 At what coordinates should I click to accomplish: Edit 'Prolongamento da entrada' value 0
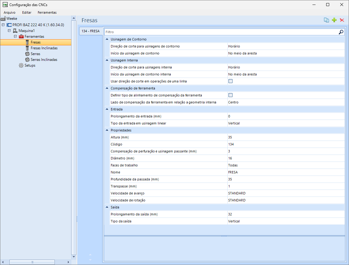point(286,116)
